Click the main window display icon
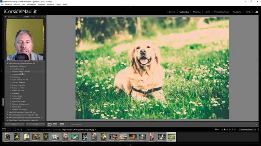The height and width of the screenshot is (146, 261). (x=4, y=130)
